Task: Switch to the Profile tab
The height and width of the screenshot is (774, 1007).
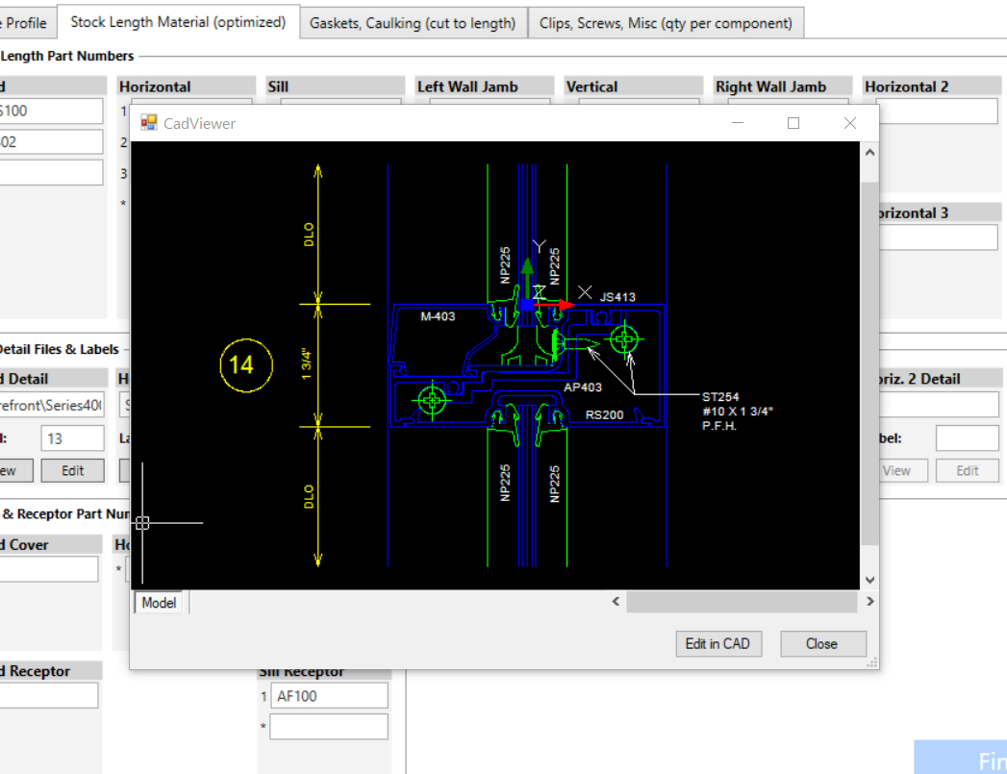Action: point(24,23)
